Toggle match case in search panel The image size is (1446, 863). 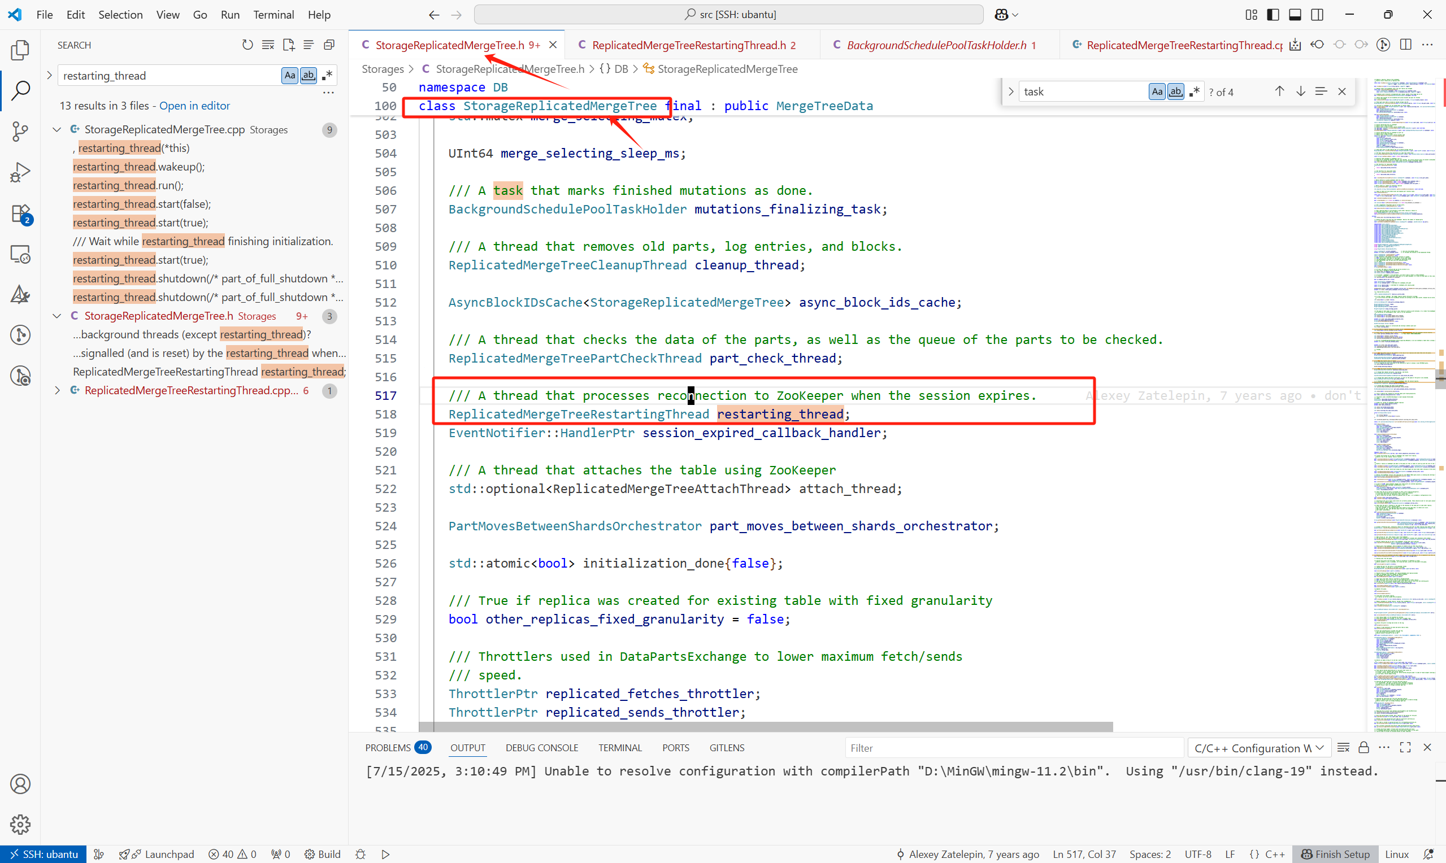coord(290,76)
